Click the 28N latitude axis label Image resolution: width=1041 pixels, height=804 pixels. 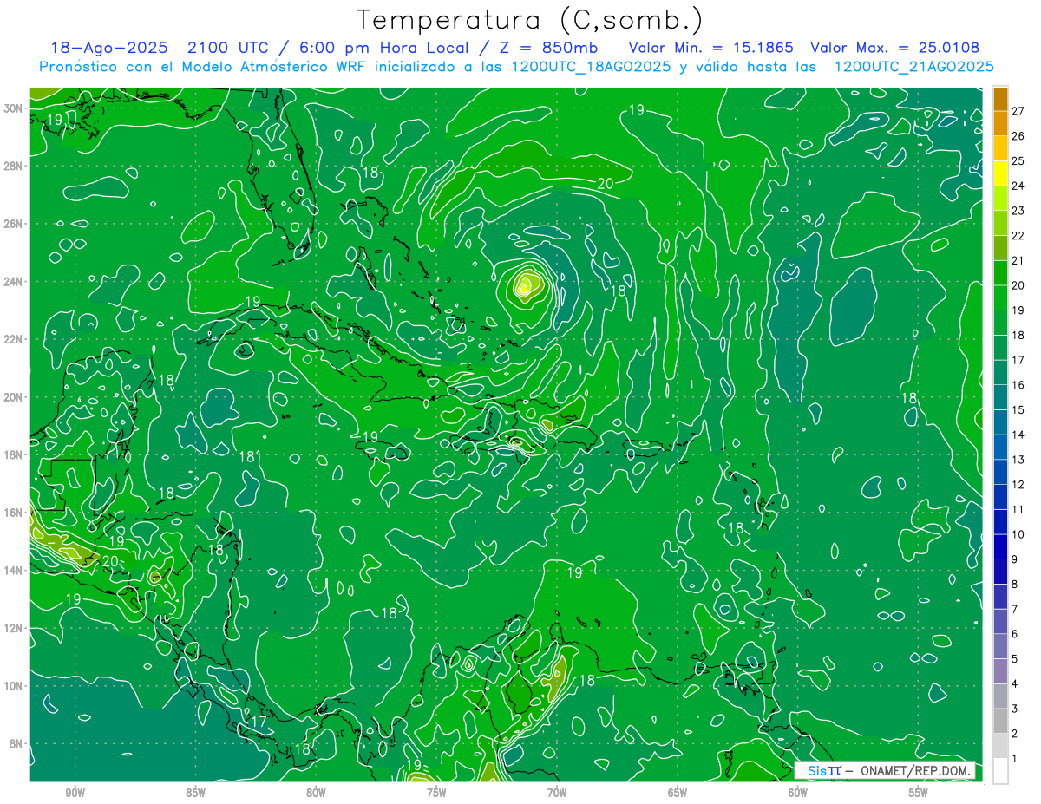click(13, 166)
